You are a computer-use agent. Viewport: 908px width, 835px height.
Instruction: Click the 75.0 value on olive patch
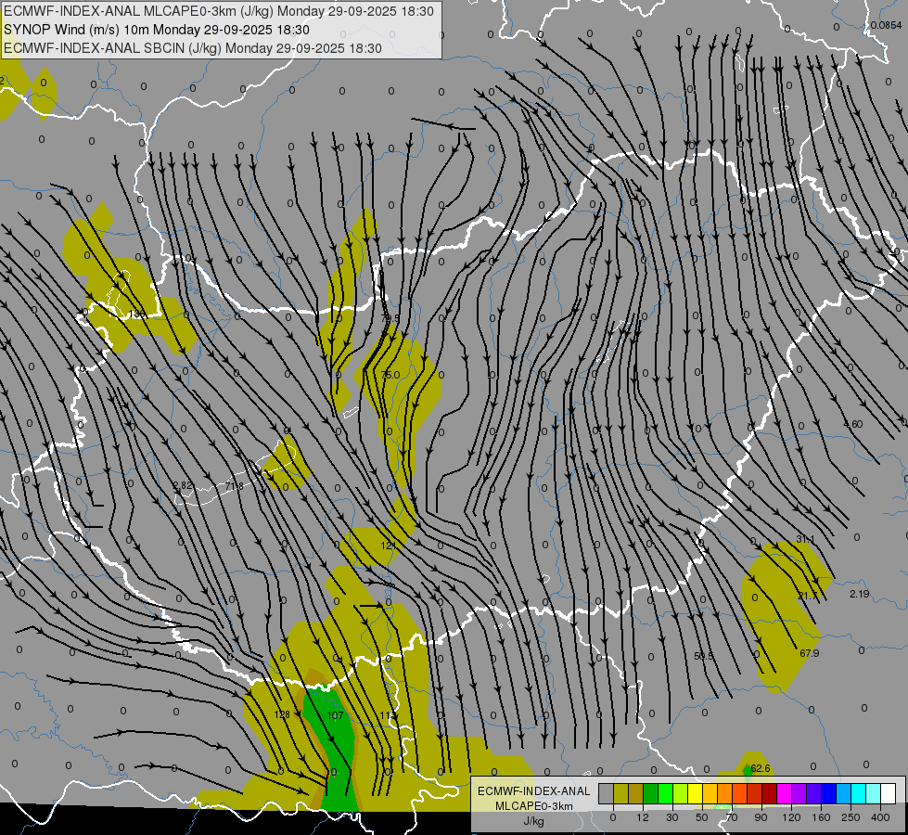coord(390,375)
